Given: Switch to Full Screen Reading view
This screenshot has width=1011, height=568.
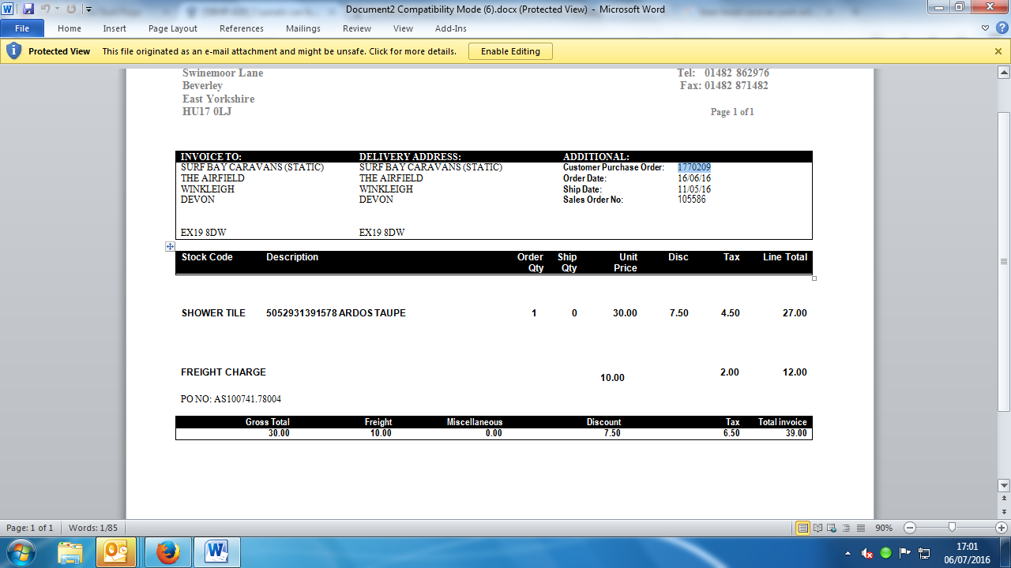Looking at the screenshot, I should pyautogui.click(x=817, y=528).
